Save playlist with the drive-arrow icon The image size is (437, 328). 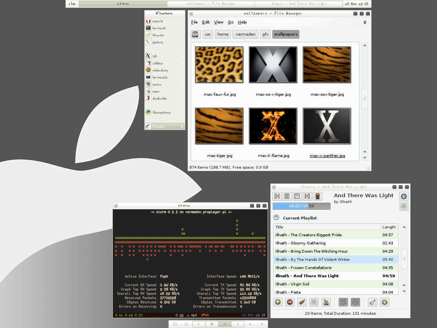(x=326, y=302)
